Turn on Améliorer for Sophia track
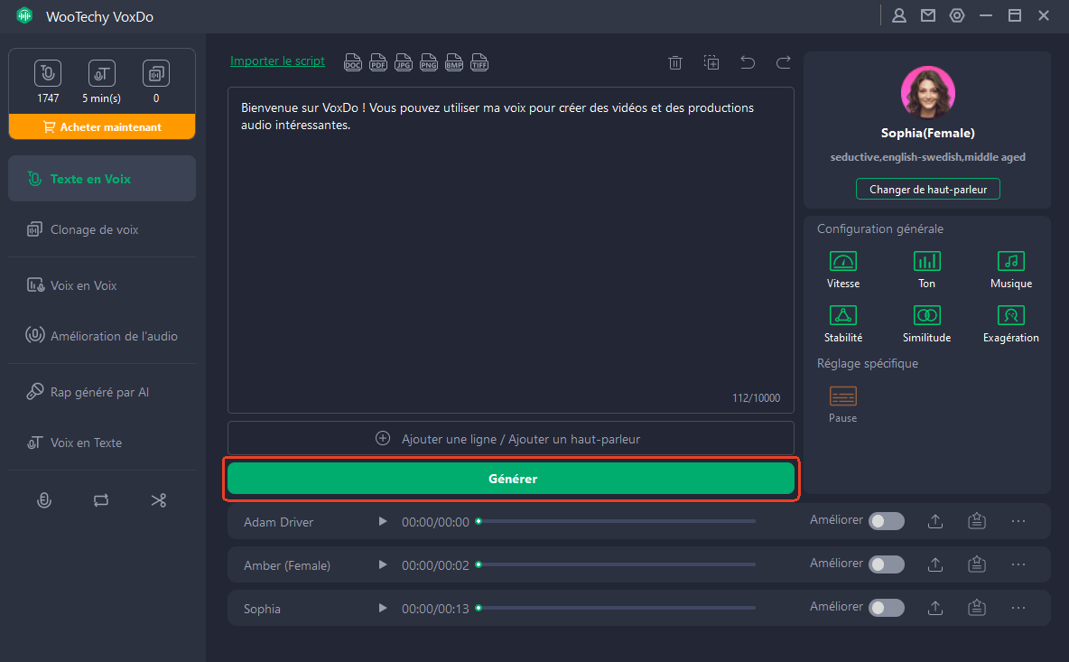 pyautogui.click(x=886, y=608)
